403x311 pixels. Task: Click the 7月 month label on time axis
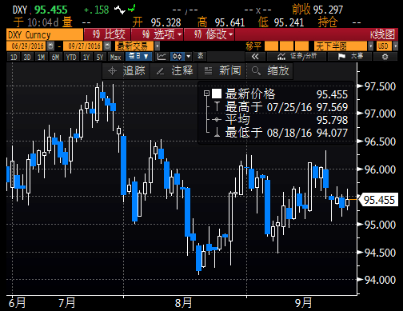pyautogui.click(x=66, y=303)
